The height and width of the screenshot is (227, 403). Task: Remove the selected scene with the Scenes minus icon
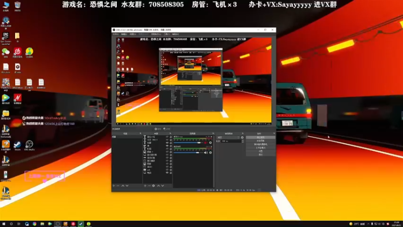pos(118,186)
